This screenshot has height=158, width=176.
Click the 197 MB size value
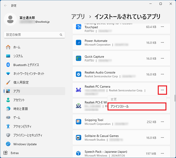tap(151, 154)
